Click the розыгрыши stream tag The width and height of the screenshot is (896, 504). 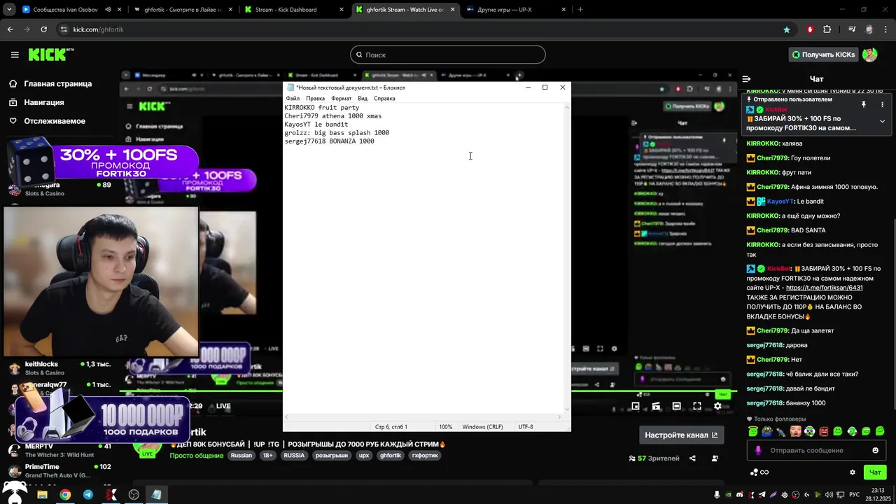(332, 455)
